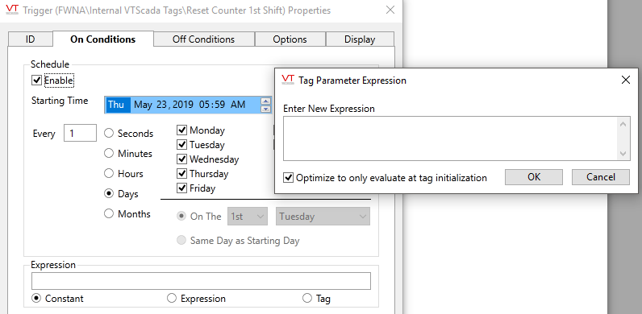
Task: Toggle the Wednesday checkbox
Action: pyautogui.click(x=181, y=159)
